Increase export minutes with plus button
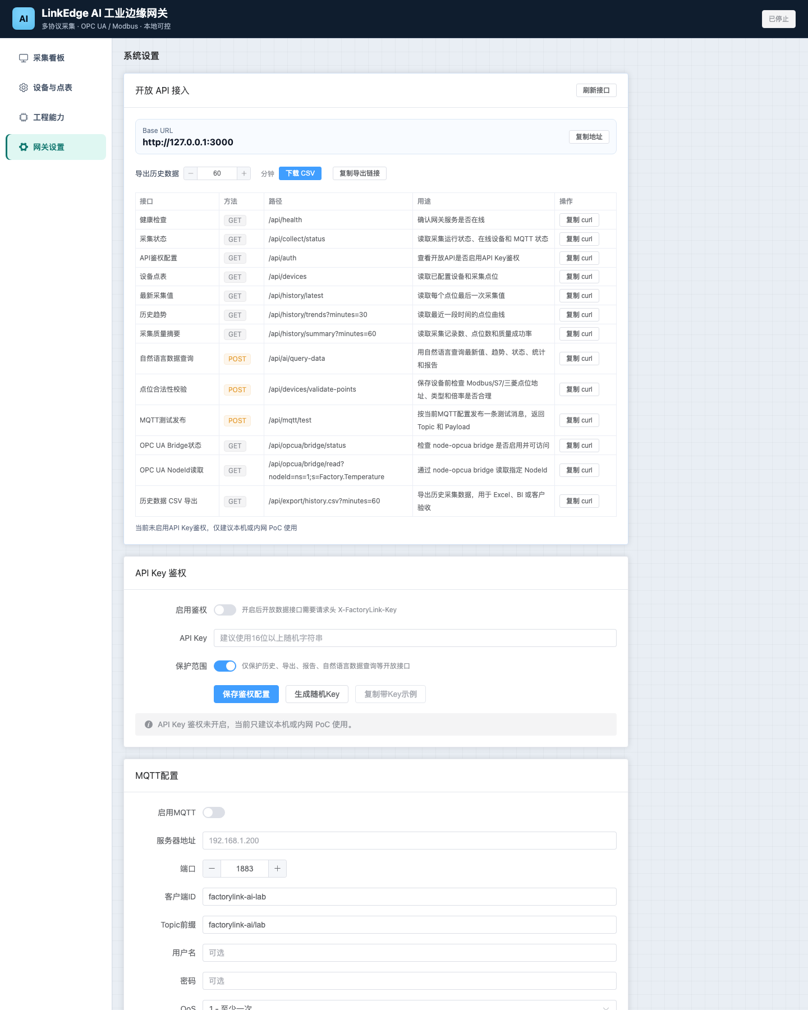808x1010 pixels. point(244,173)
